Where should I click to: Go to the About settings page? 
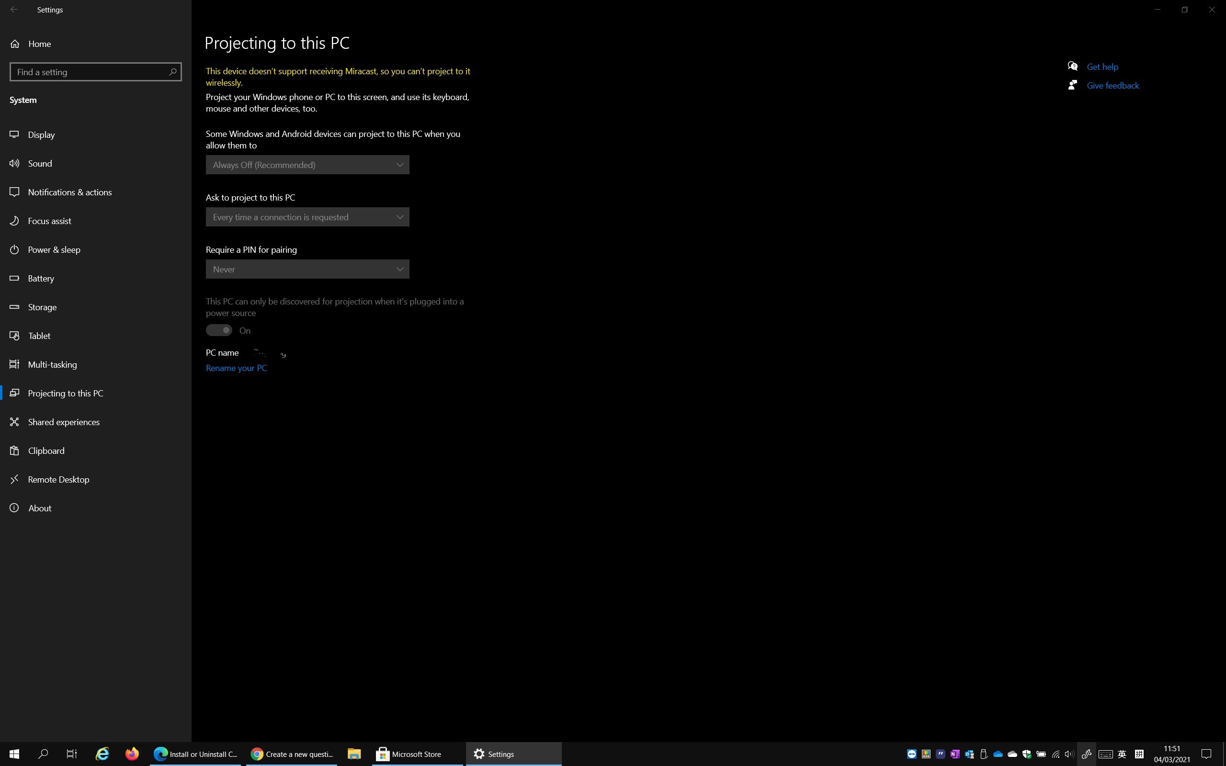click(40, 508)
